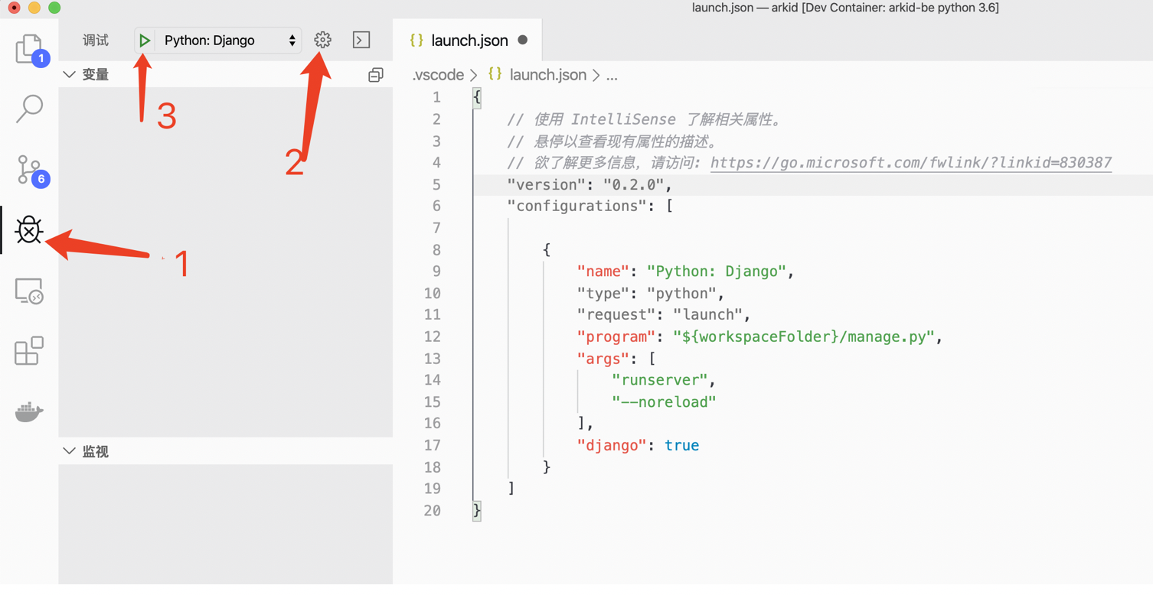Open the Debug bug icon in activity bar

click(x=29, y=229)
